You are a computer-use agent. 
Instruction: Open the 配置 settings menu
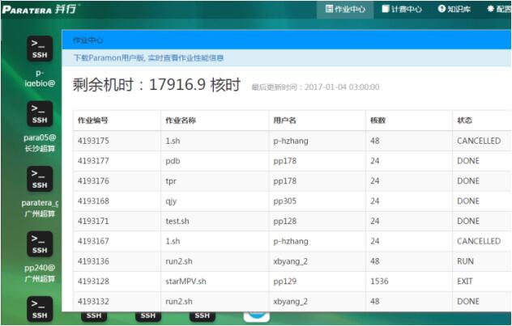(x=497, y=10)
